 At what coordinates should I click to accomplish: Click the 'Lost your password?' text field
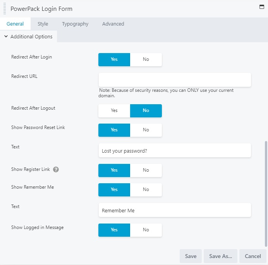175,150
